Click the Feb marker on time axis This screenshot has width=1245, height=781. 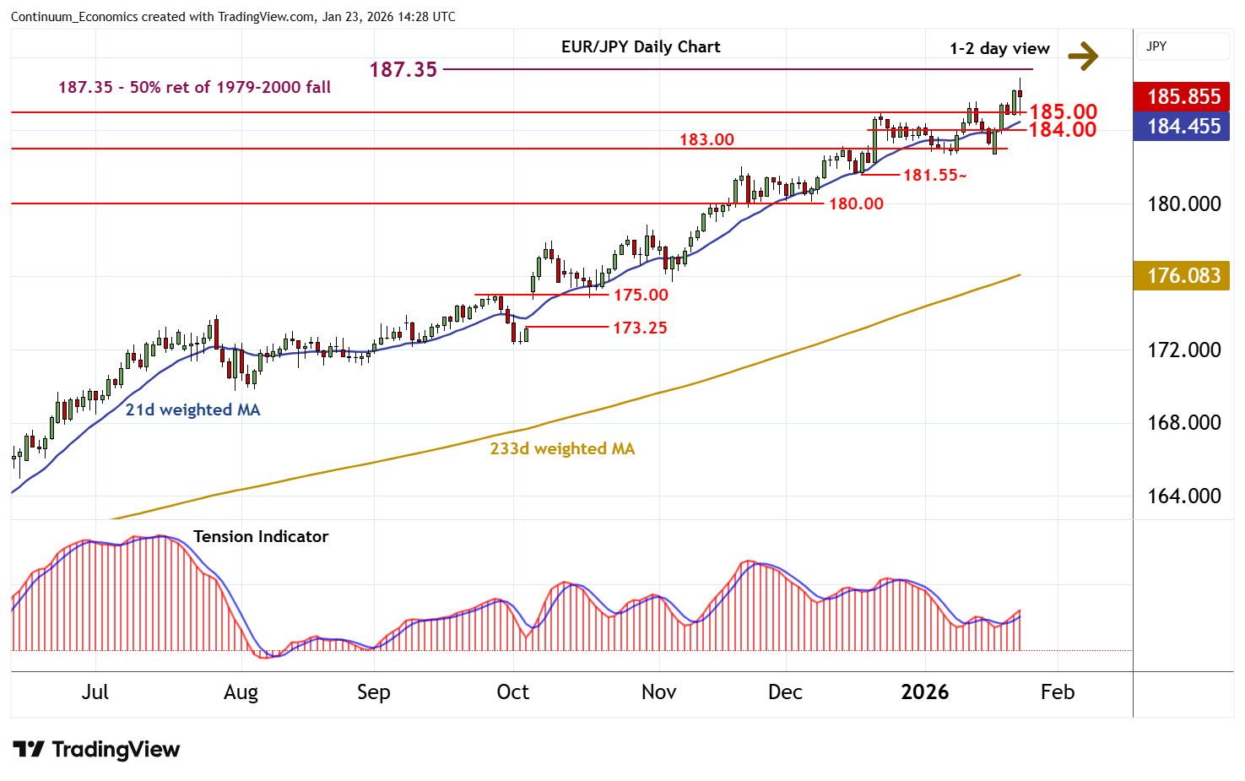pos(1057,692)
